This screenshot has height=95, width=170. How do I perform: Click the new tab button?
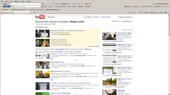(32, 12)
